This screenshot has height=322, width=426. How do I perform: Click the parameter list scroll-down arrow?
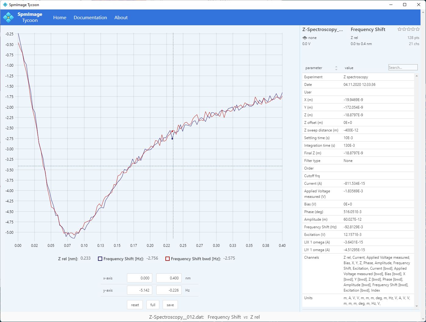pos(417,306)
